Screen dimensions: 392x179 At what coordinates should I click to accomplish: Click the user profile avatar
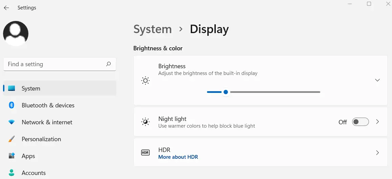16,33
